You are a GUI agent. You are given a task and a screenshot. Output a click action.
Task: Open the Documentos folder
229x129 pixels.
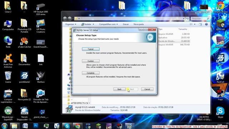click(24, 59)
